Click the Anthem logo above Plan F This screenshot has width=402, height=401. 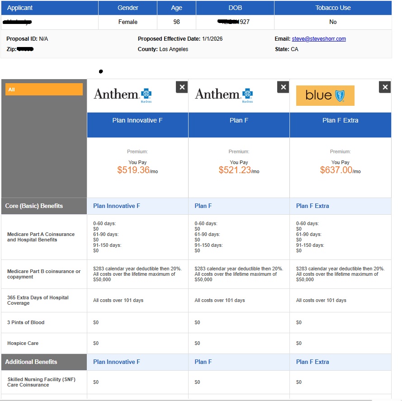pos(224,94)
